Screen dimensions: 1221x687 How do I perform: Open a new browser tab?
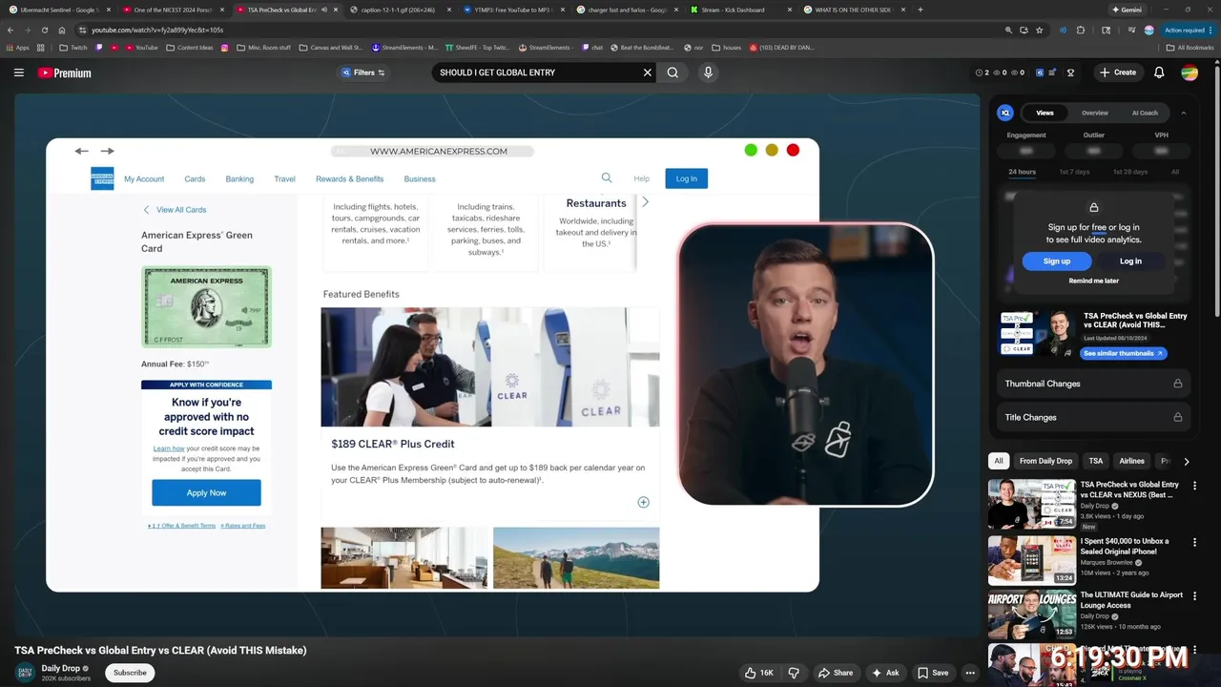(x=920, y=10)
